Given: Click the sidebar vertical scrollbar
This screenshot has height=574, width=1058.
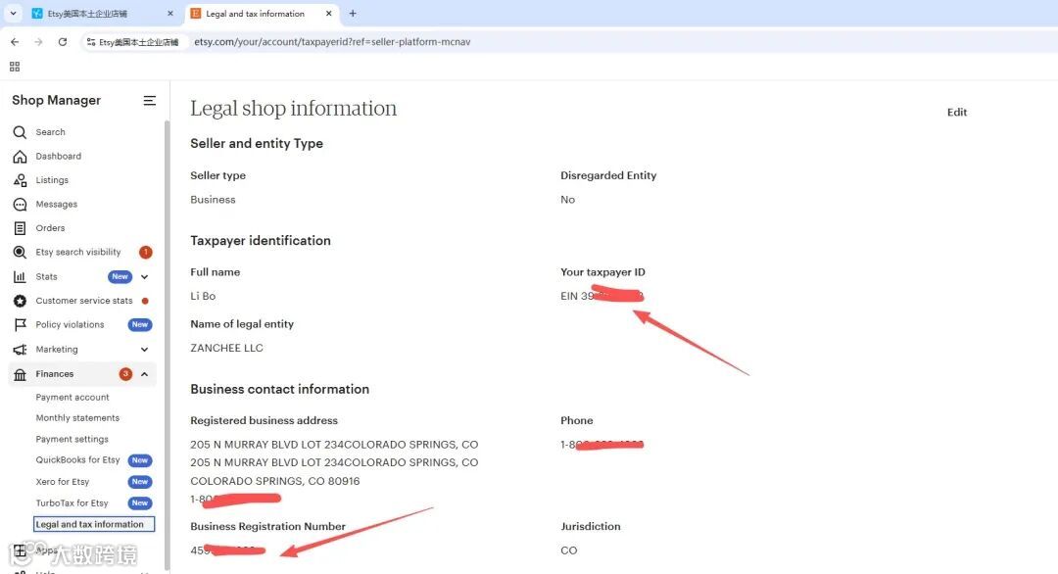Looking at the screenshot, I should [x=167, y=344].
